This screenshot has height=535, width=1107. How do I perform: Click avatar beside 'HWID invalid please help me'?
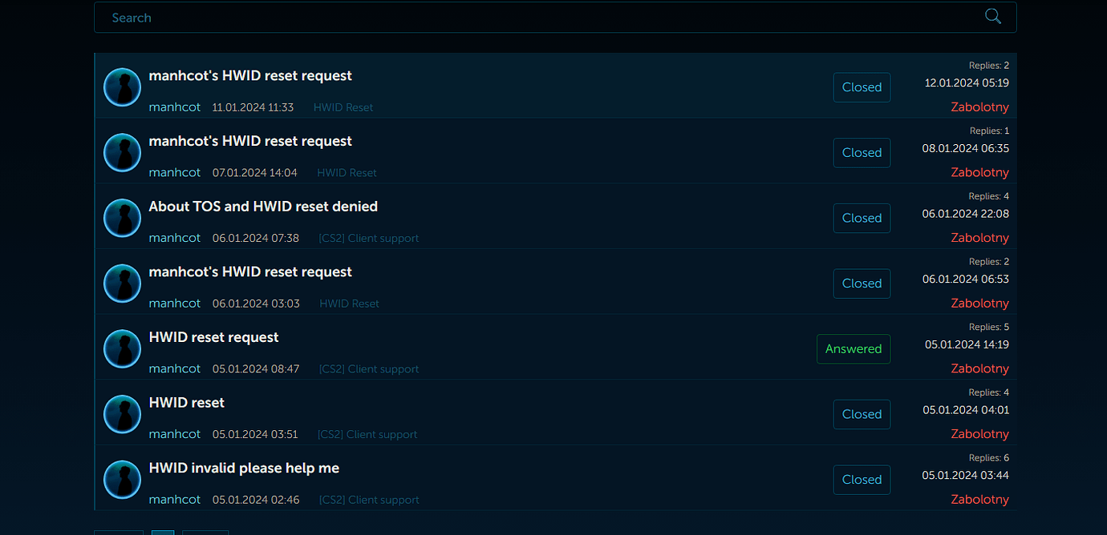coord(123,480)
